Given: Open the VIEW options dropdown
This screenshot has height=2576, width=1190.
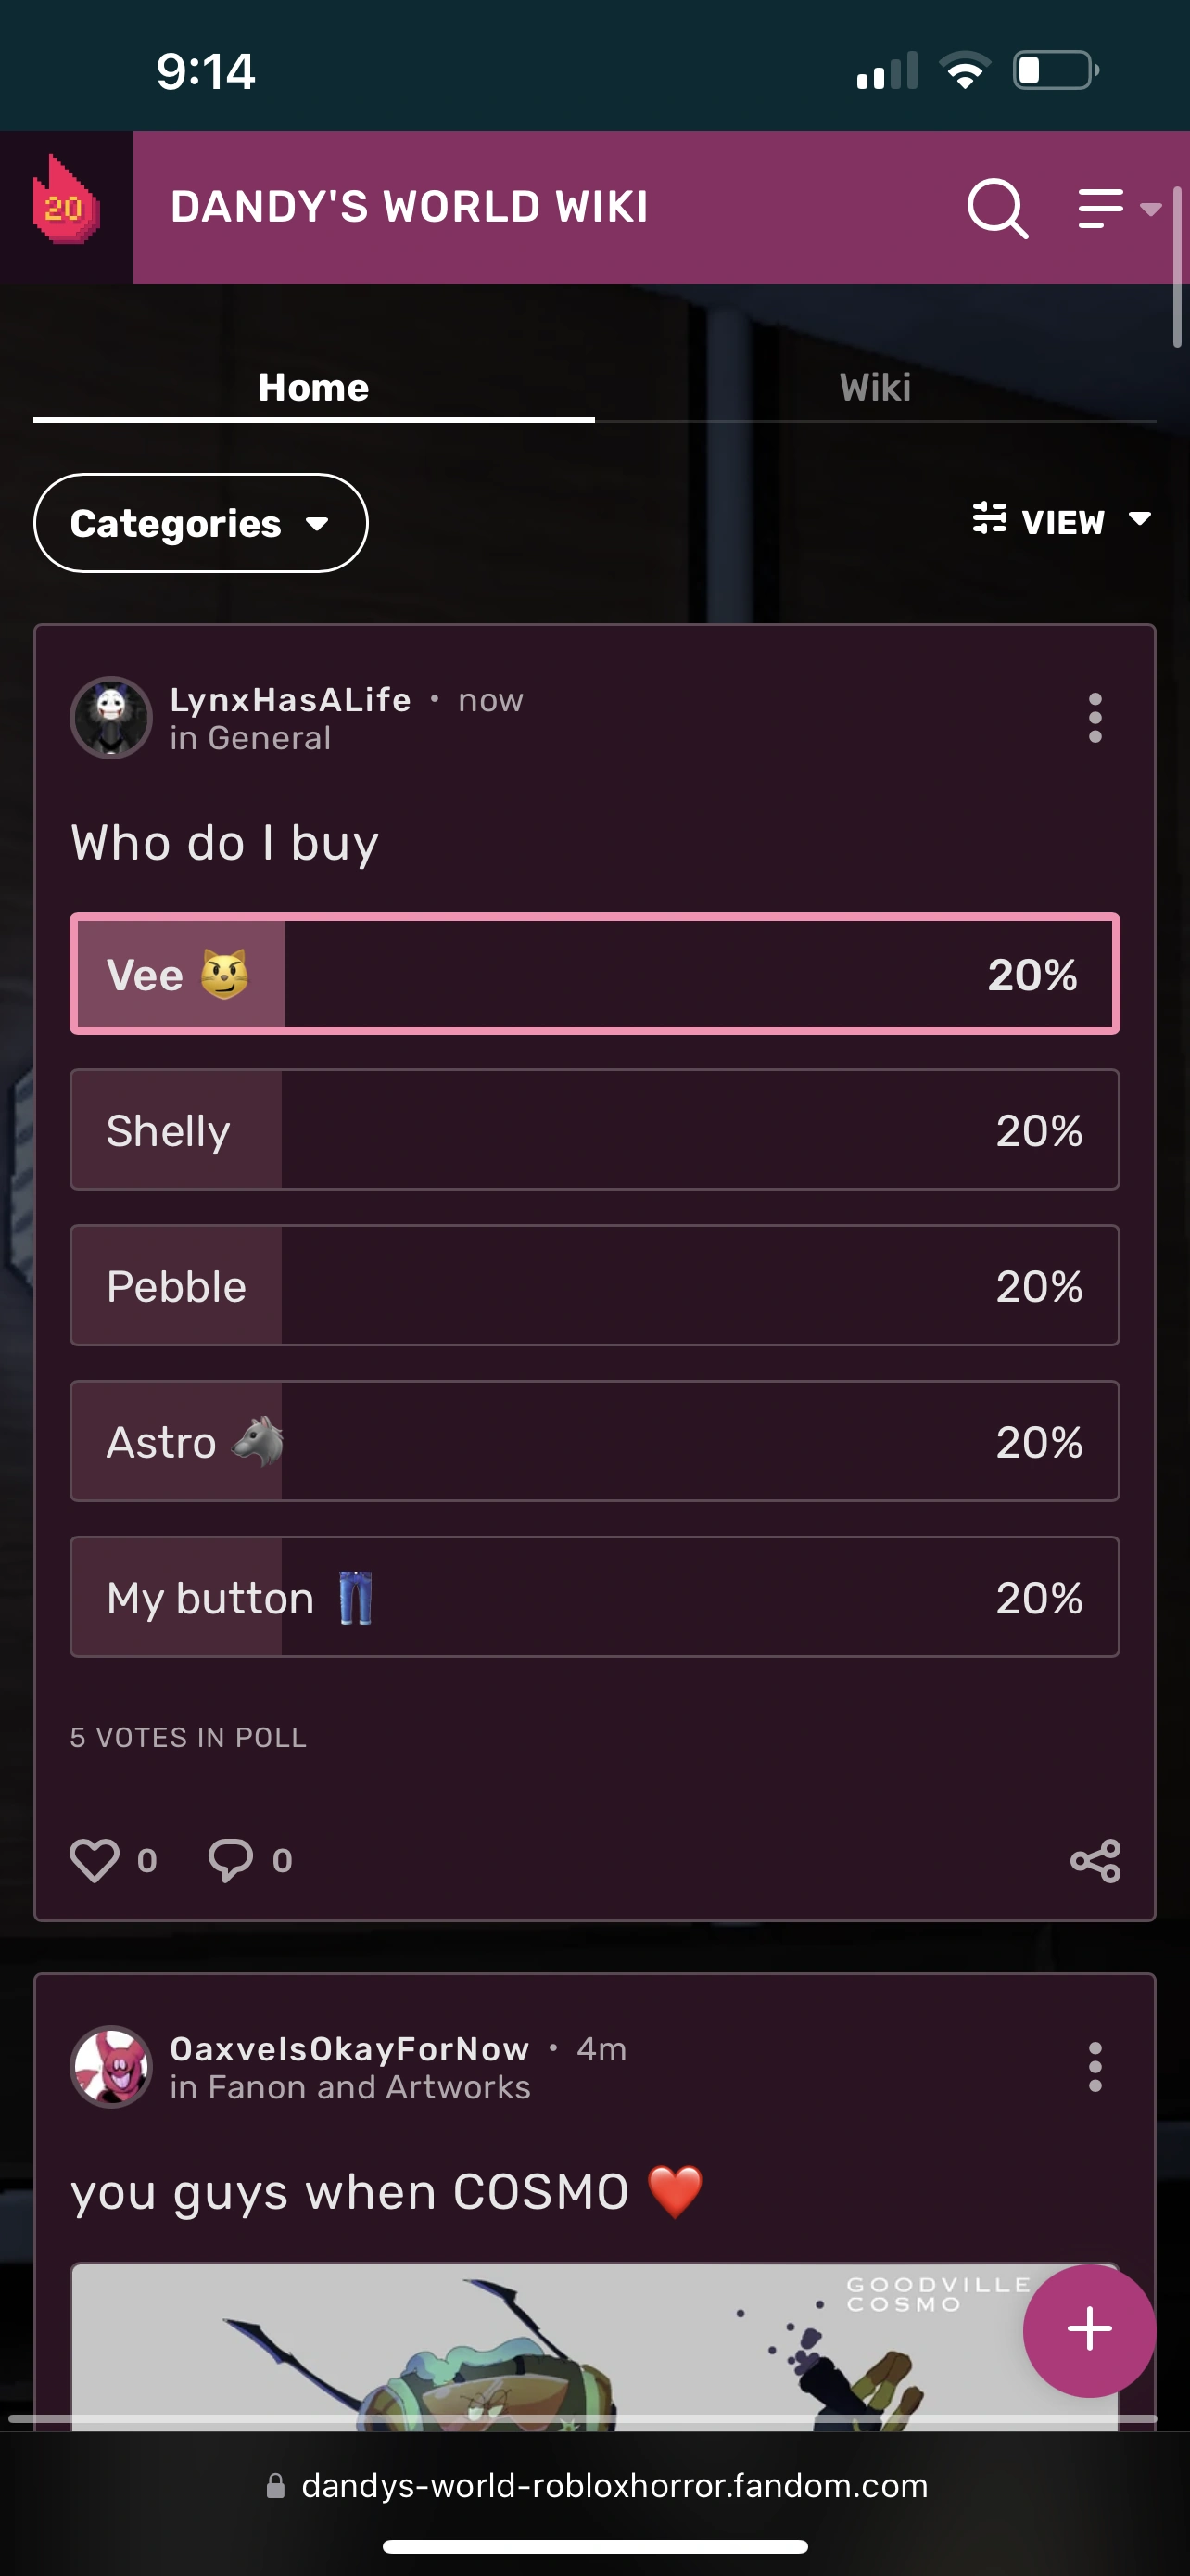Looking at the screenshot, I should coord(1062,521).
